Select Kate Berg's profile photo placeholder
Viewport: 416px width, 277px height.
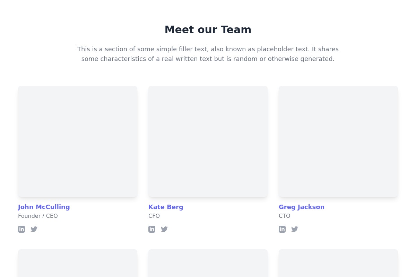coord(208,141)
